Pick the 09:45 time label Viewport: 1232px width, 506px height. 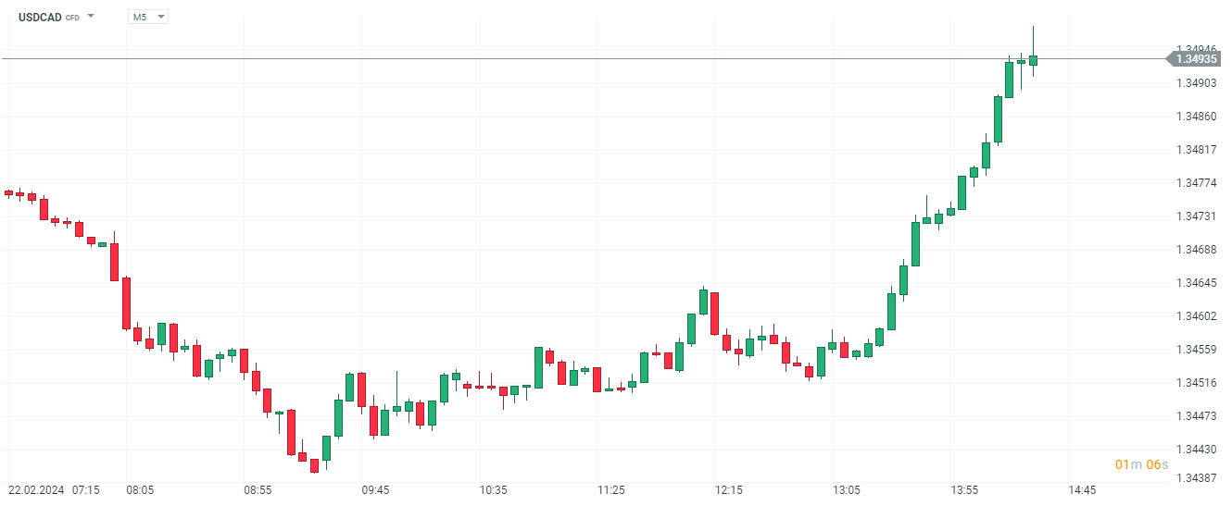[x=375, y=489]
